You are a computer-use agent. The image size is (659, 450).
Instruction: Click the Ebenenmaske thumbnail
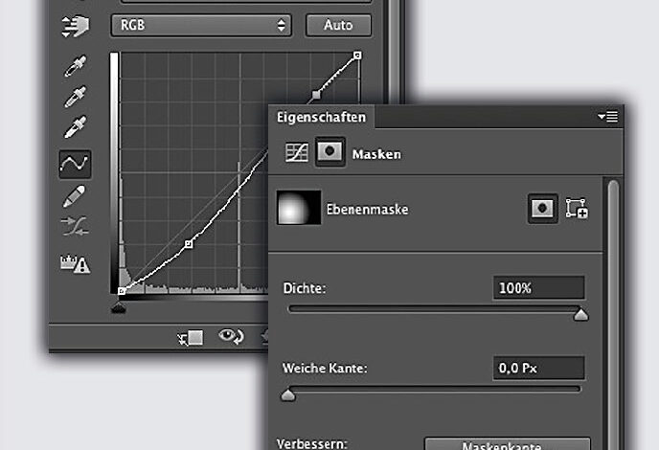299,208
